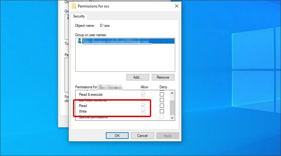Click the D:\sxs object name text

105,26
